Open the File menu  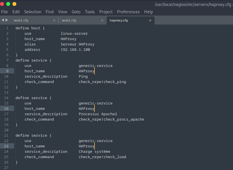point(5,12)
